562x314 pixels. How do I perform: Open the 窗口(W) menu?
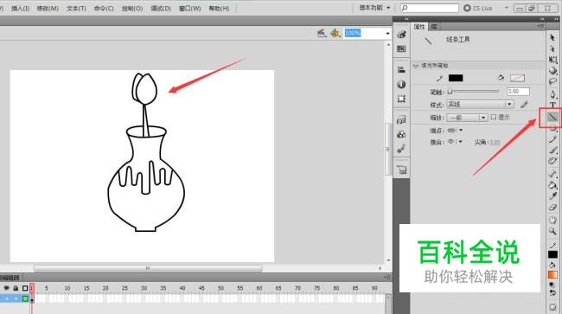pyautogui.click(x=189, y=8)
